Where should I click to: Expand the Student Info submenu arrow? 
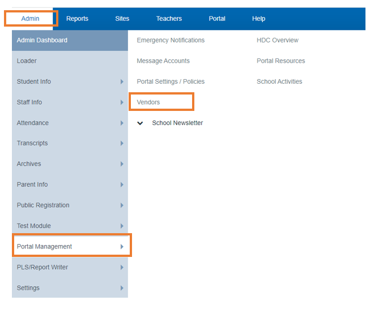point(122,81)
